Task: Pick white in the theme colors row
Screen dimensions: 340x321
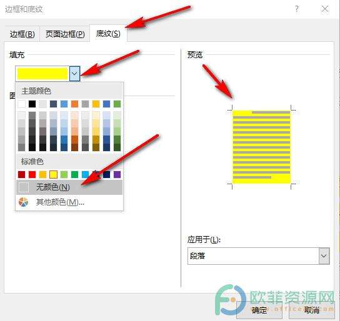Action: [21, 104]
